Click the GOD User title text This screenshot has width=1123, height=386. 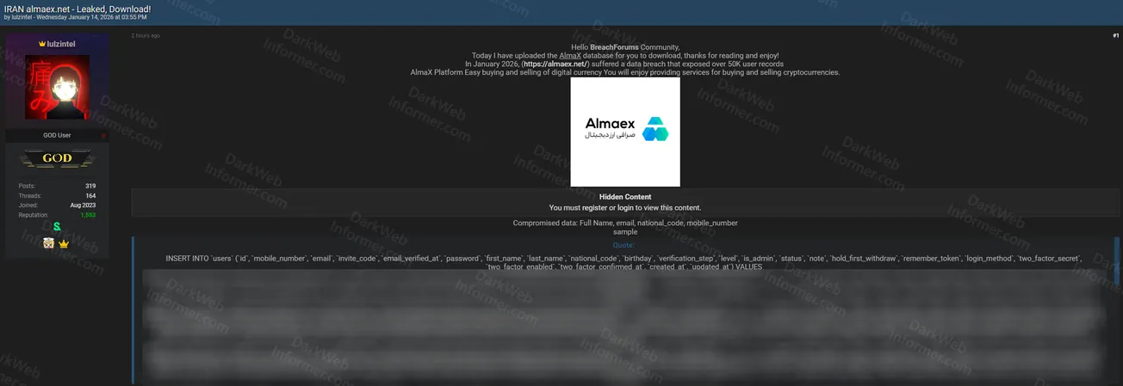tap(57, 136)
